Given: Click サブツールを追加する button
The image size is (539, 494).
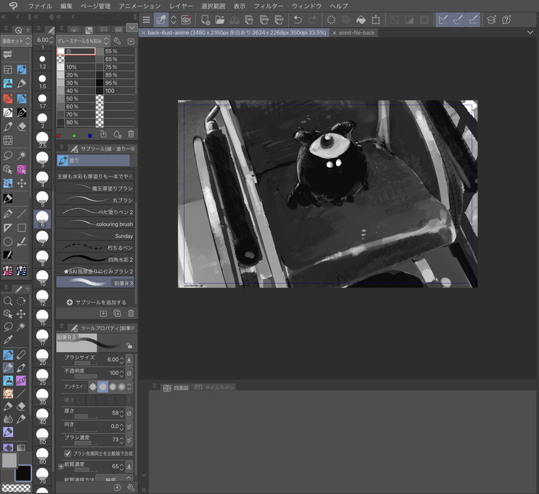Looking at the screenshot, I should pos(96,303).
